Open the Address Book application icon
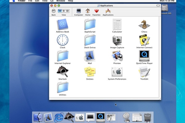Image resolution: width=185 pixels, height=123 pixels. point(62,24)
